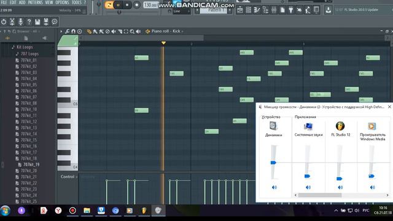Open the ADD menu
Screen dimensions: 393x221
pyautogui.click(x=22, y=2)
